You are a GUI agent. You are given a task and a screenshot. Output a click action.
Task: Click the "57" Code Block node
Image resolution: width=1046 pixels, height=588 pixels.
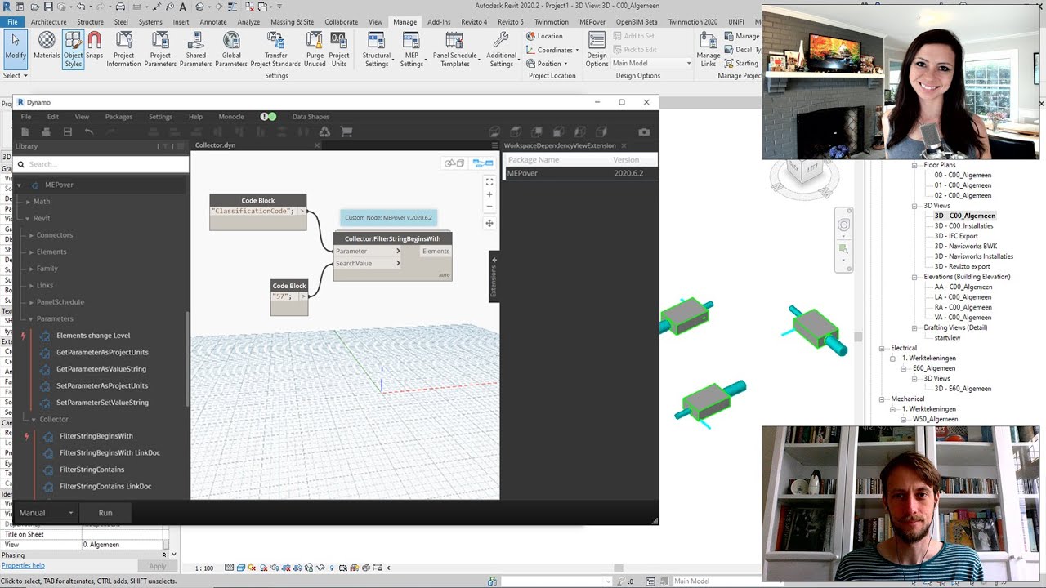tap(289, 298)
